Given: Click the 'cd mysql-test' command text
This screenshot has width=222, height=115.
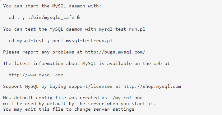Looking at the screenshot, I should point(26,41).
